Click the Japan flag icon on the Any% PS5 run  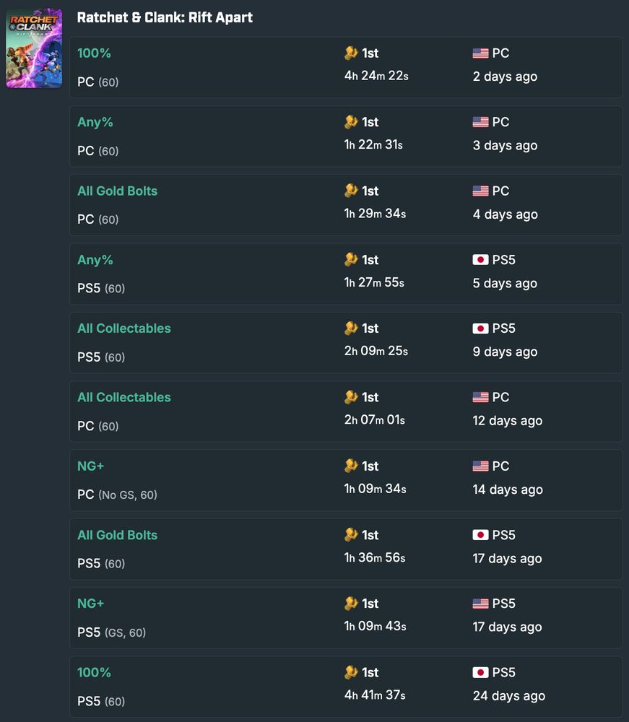click(480, 260)
